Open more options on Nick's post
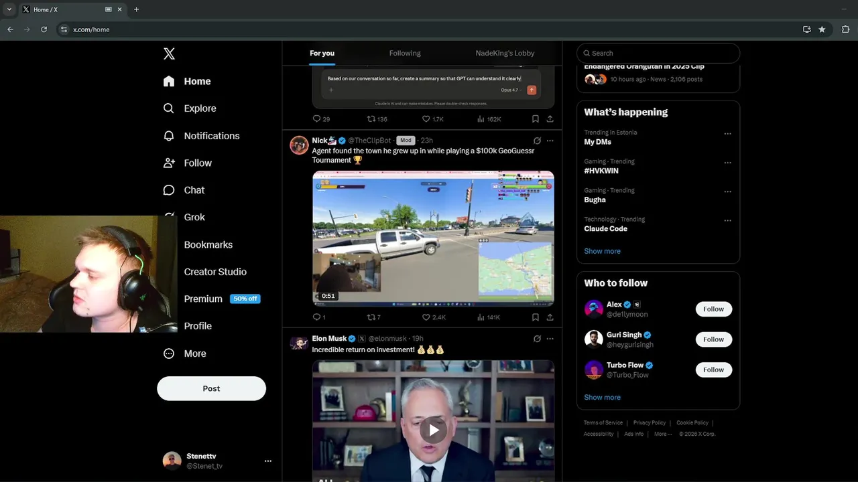This screenshot has width=858, height=482. tap(550, 141)
